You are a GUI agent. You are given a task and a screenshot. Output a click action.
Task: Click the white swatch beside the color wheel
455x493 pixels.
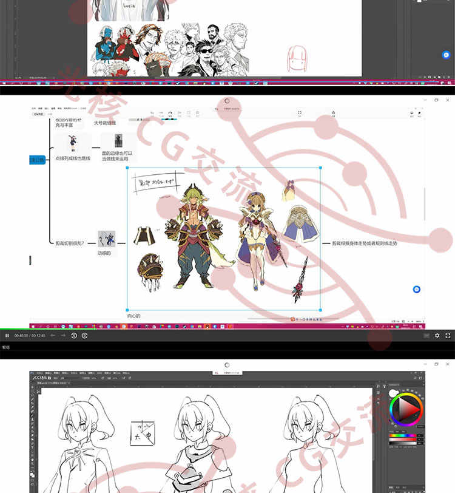click(392, 393)
